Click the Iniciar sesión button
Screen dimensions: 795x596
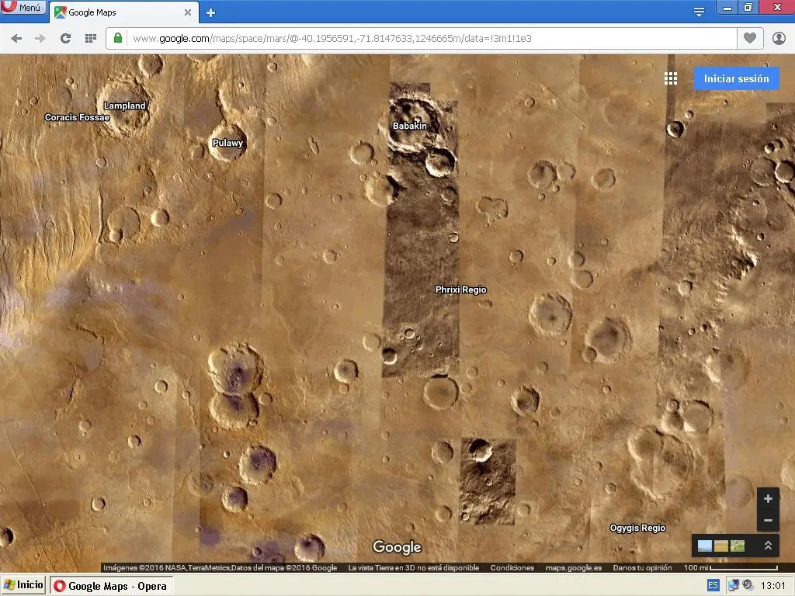736,78
